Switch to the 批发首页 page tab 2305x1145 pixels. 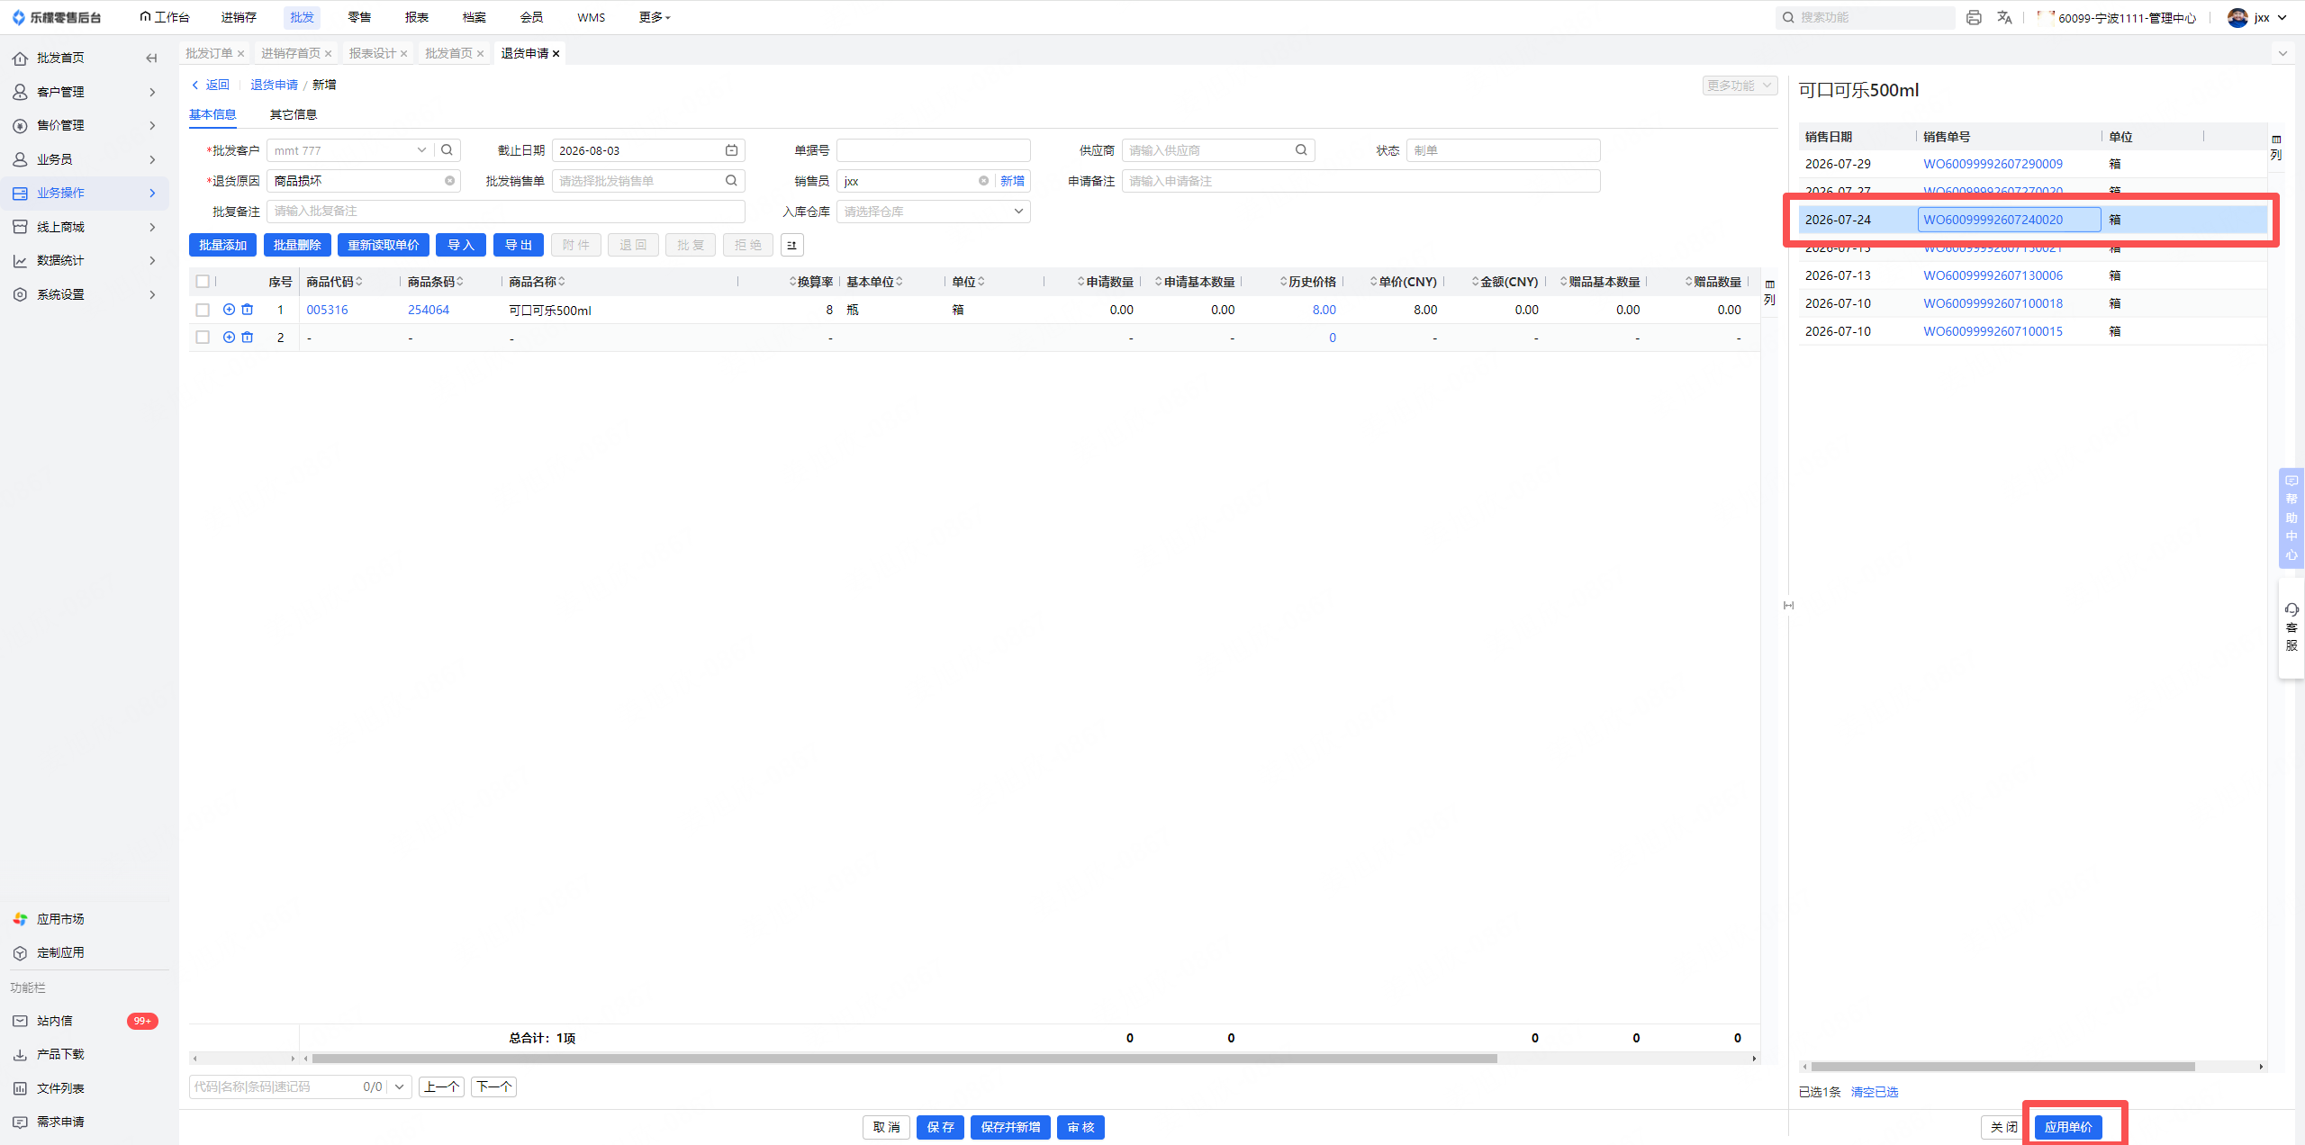[x=448, y=54]
